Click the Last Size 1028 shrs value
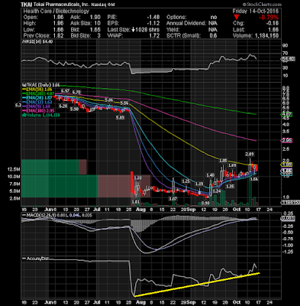The height and width of the screenshot is (306, 300). point(146,30)
